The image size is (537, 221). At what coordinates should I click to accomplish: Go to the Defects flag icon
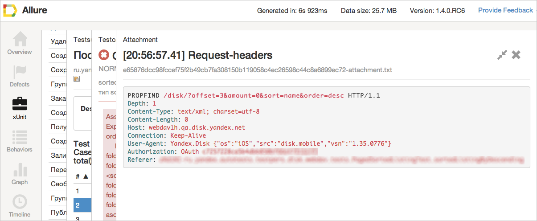click(x=20, y=72)
